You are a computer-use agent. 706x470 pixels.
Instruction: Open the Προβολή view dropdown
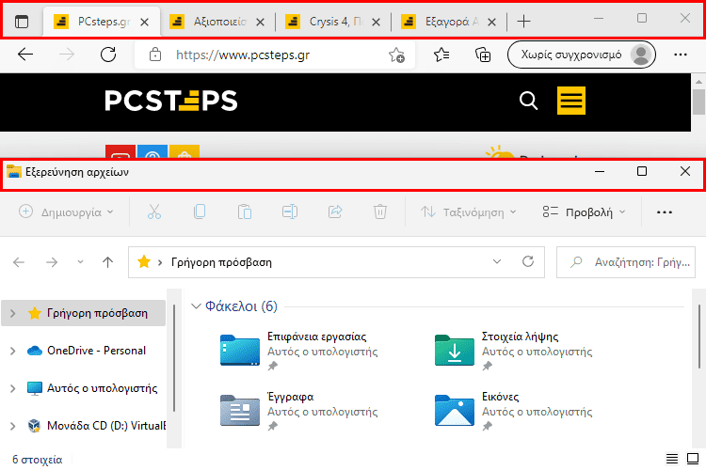585,212
